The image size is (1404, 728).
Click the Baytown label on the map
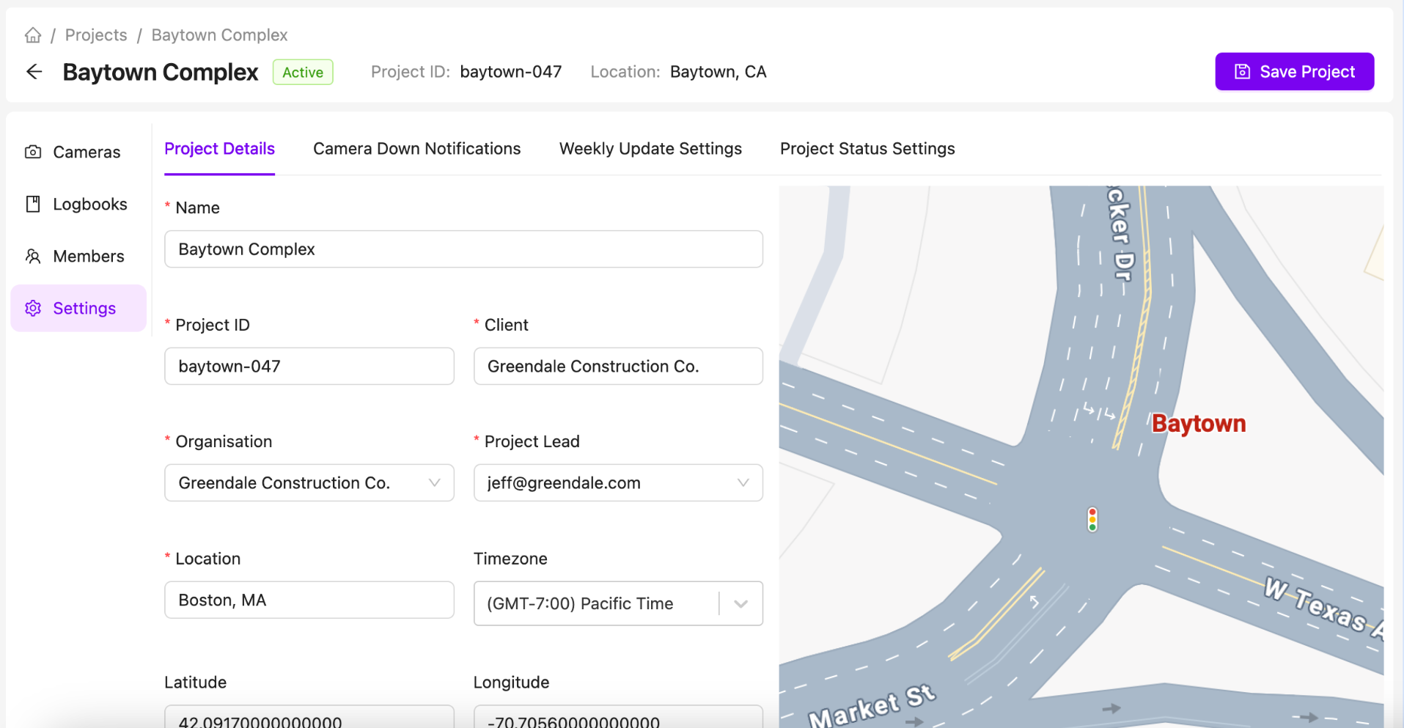tap(1198, 423)
